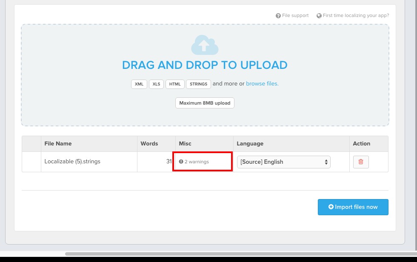This screenshot has height=262, width=417.
Task: Click the browse files link
Action: tap(262, 83)
